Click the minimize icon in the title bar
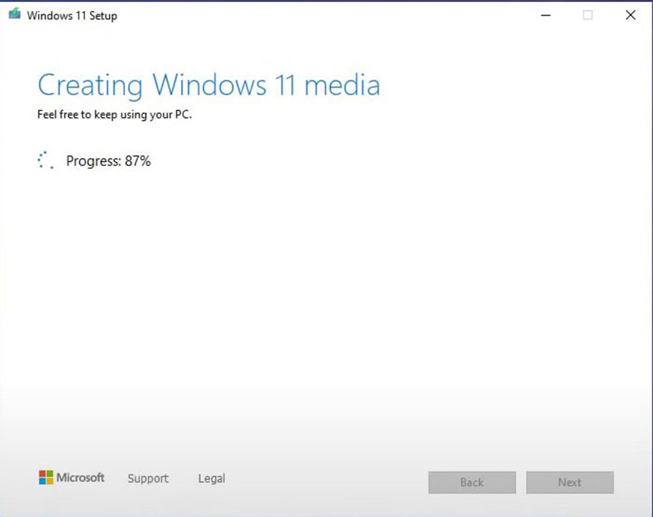Viewport: 653px width, 517px height. pyautogui.click(x=546, y=14)
